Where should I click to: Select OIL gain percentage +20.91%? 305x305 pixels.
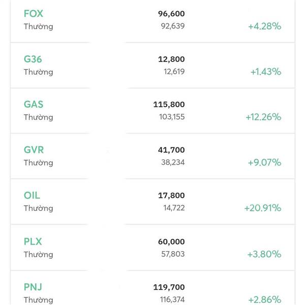262,208
